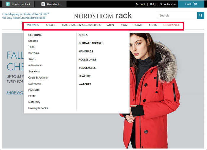Choose Activewear from the Women menu
207x150 pixels.
[x=35, y=65]
